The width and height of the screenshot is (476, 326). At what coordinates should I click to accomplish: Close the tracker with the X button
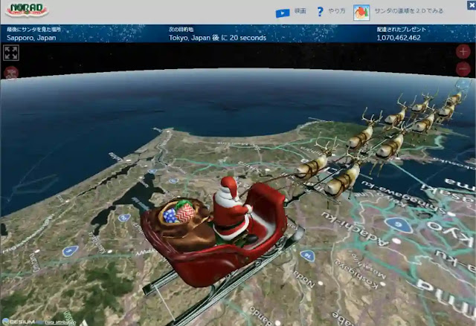pyautogui.click(x=472, y=5)
